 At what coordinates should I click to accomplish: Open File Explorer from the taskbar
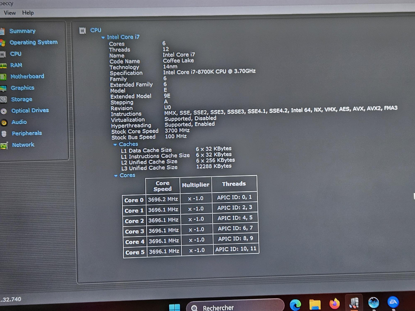point(315,305)
